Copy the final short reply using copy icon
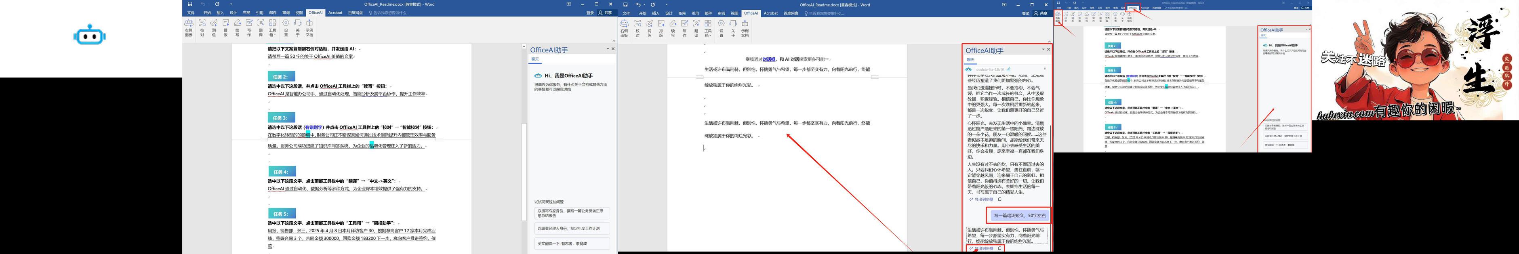This screenshot has height=254, width=1519. click(x=999, y=248)
